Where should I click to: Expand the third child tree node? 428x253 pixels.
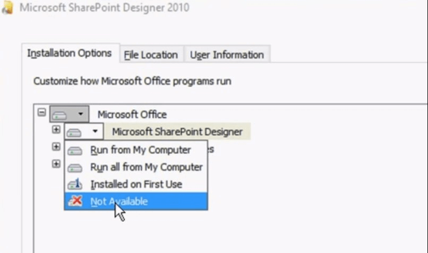click(x=56, y=164)
